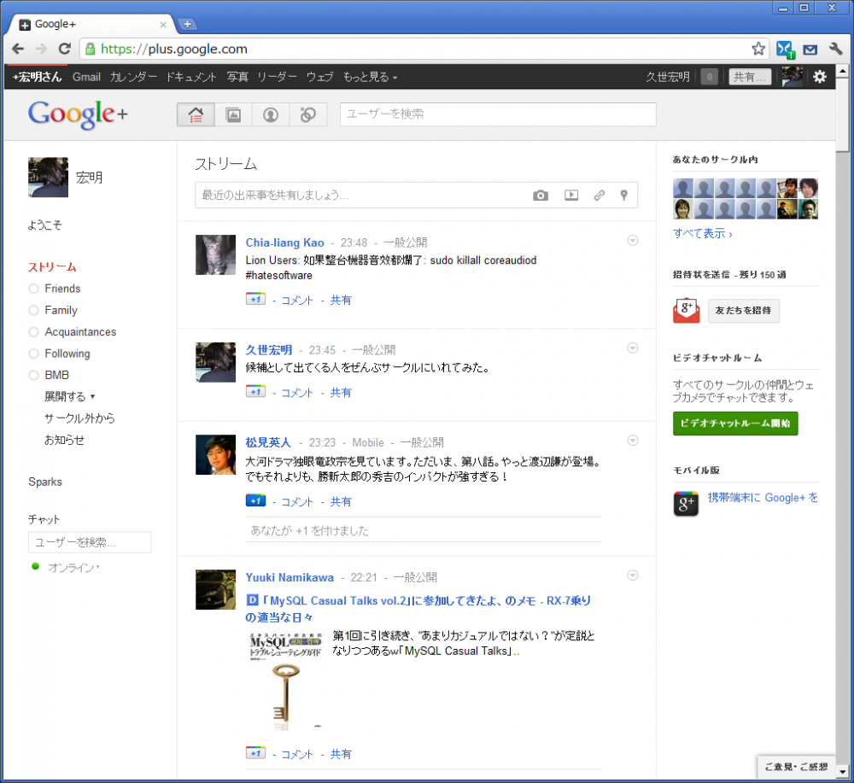Click the Google+ mobile app icon
Screen dimensions: 854x783
686,504
